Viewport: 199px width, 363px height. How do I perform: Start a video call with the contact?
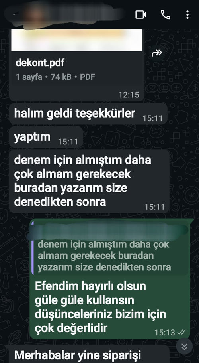140,15
